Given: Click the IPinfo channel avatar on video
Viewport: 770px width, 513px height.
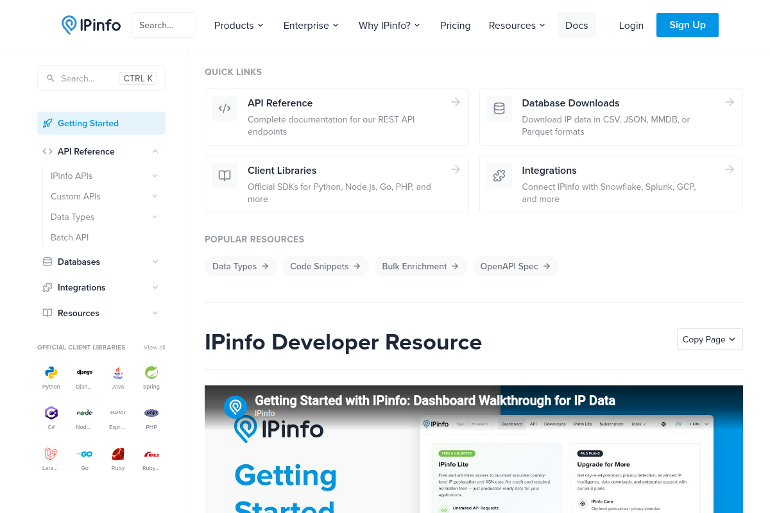Looking at the screenshot, I should [x=235, y=407].
